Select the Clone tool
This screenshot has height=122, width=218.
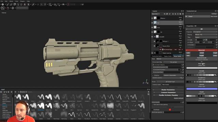(25, 4)
